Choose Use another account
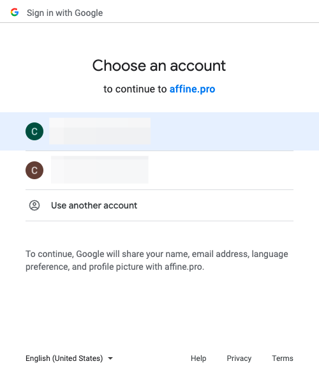Screen dimensions: 319x382 coord(159,205)
